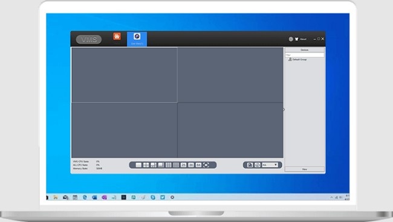Screen dimensions: 393x222
Task: Select the bottom-right video pane
Action: 230,130
